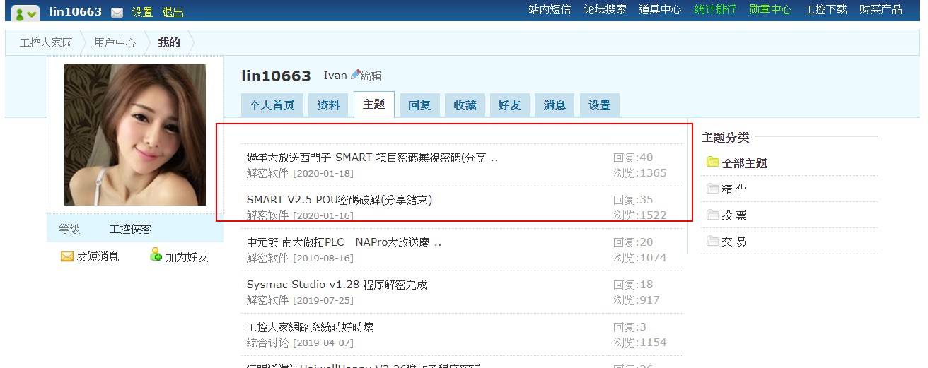This screenshot has width=928, height=368.
Task: Open the envelope mail icon beside username
Action: pyautogui.click(x=117, y=13)
